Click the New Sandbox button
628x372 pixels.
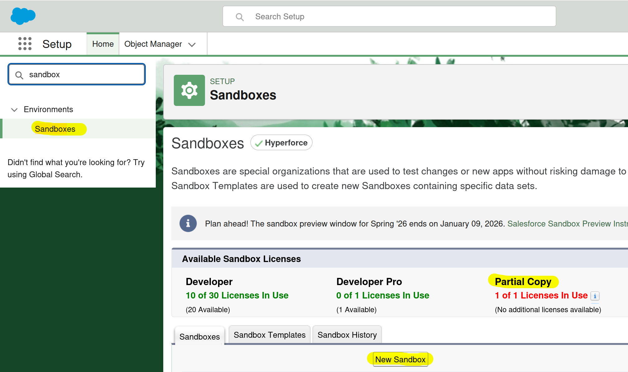[x=401, y=359]
